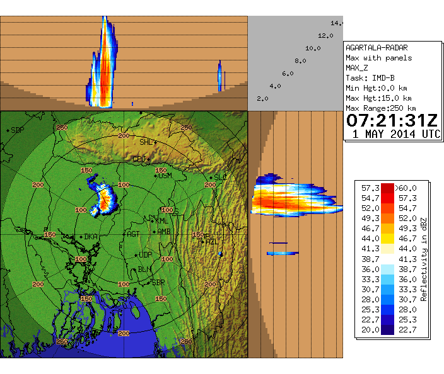Click the small blue echo southeast of AZL

(x=220, y=254)
